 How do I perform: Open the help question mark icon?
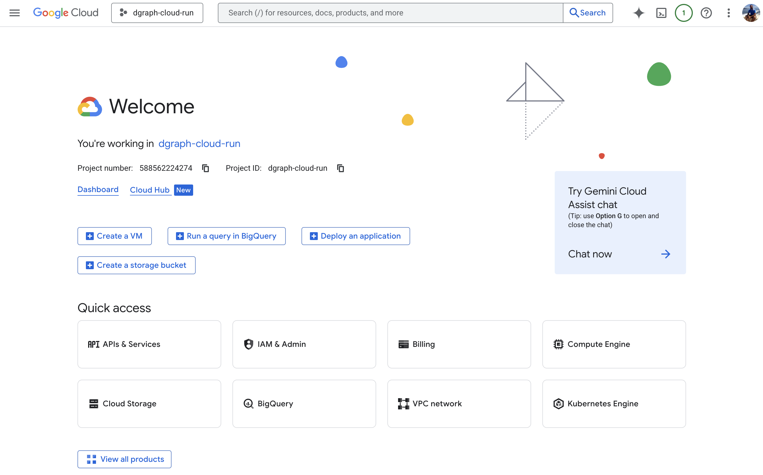706,13
